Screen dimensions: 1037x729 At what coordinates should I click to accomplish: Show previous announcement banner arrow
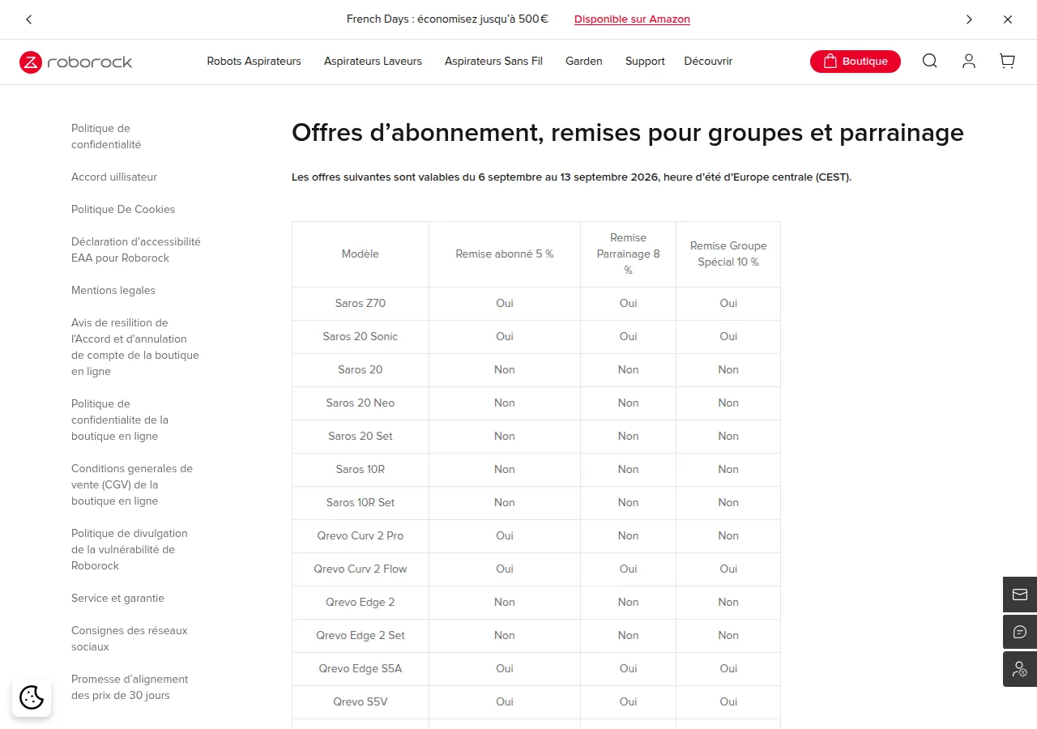[x=29, y=19]
